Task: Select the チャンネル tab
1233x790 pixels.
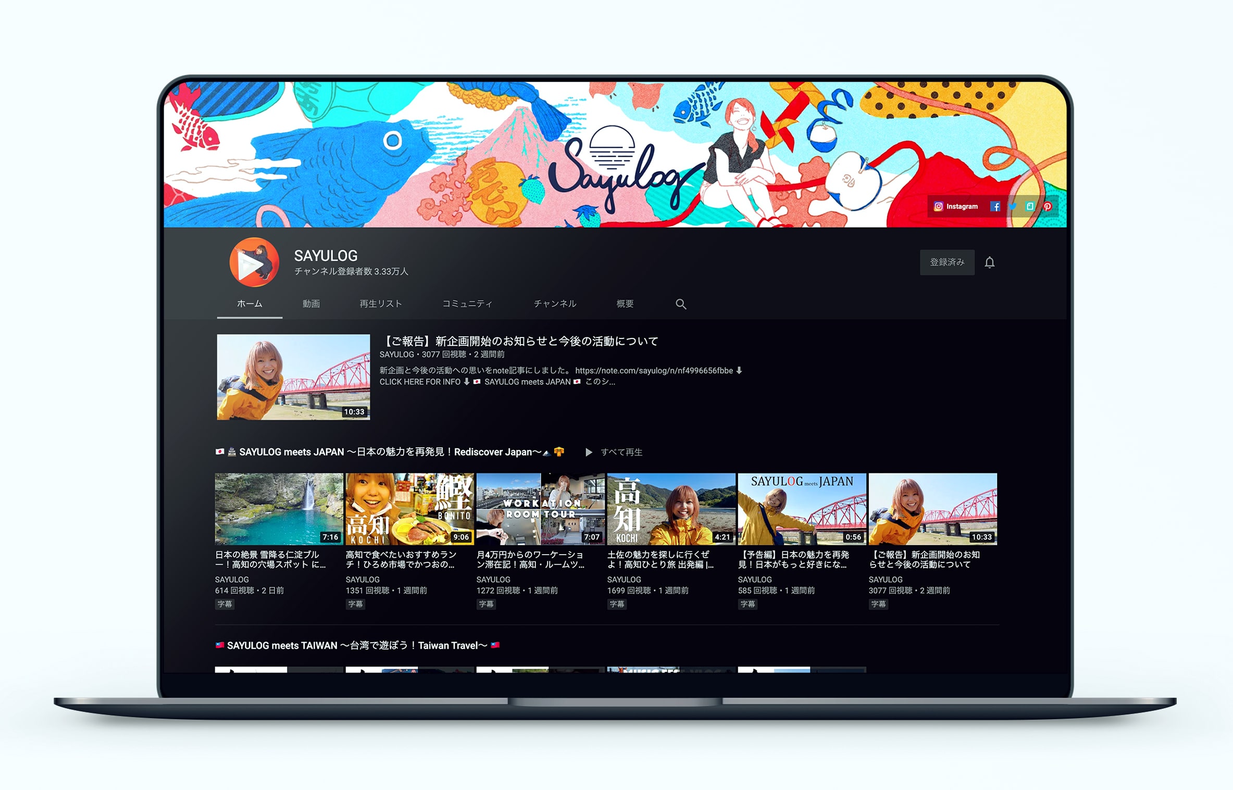Action: coord(555,304)
